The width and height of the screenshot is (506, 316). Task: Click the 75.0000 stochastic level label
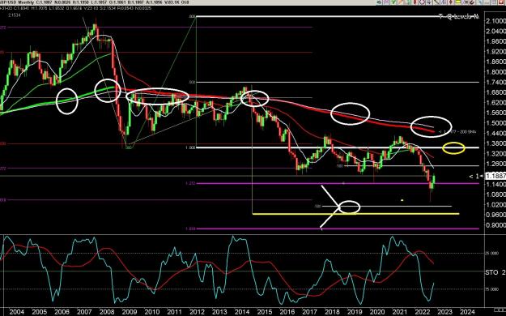tap(491, 289)
